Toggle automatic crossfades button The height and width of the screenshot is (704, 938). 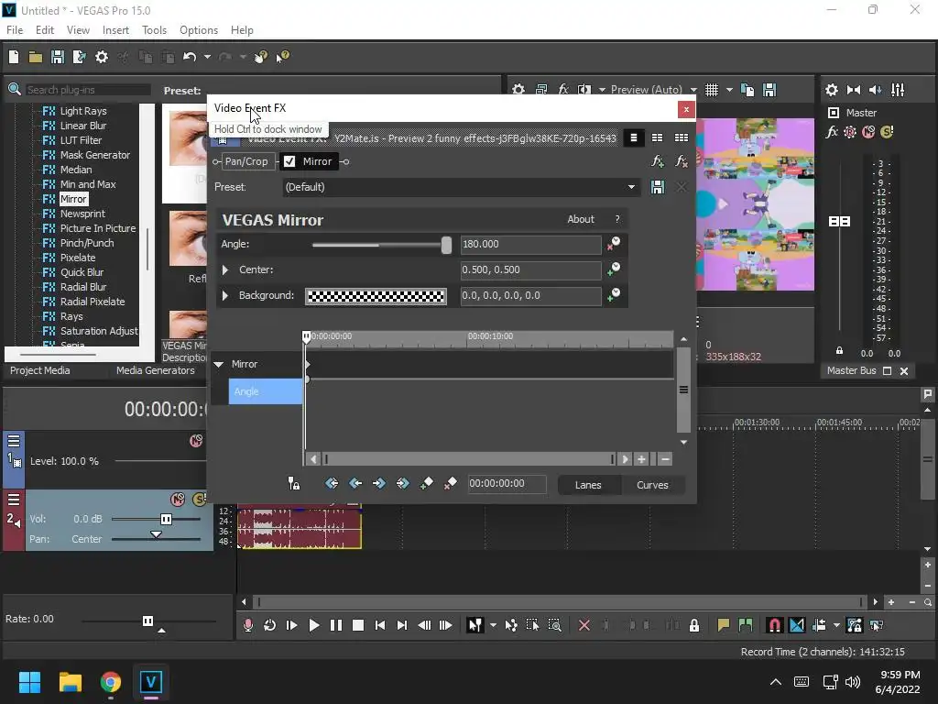click(x=797, y=625)
